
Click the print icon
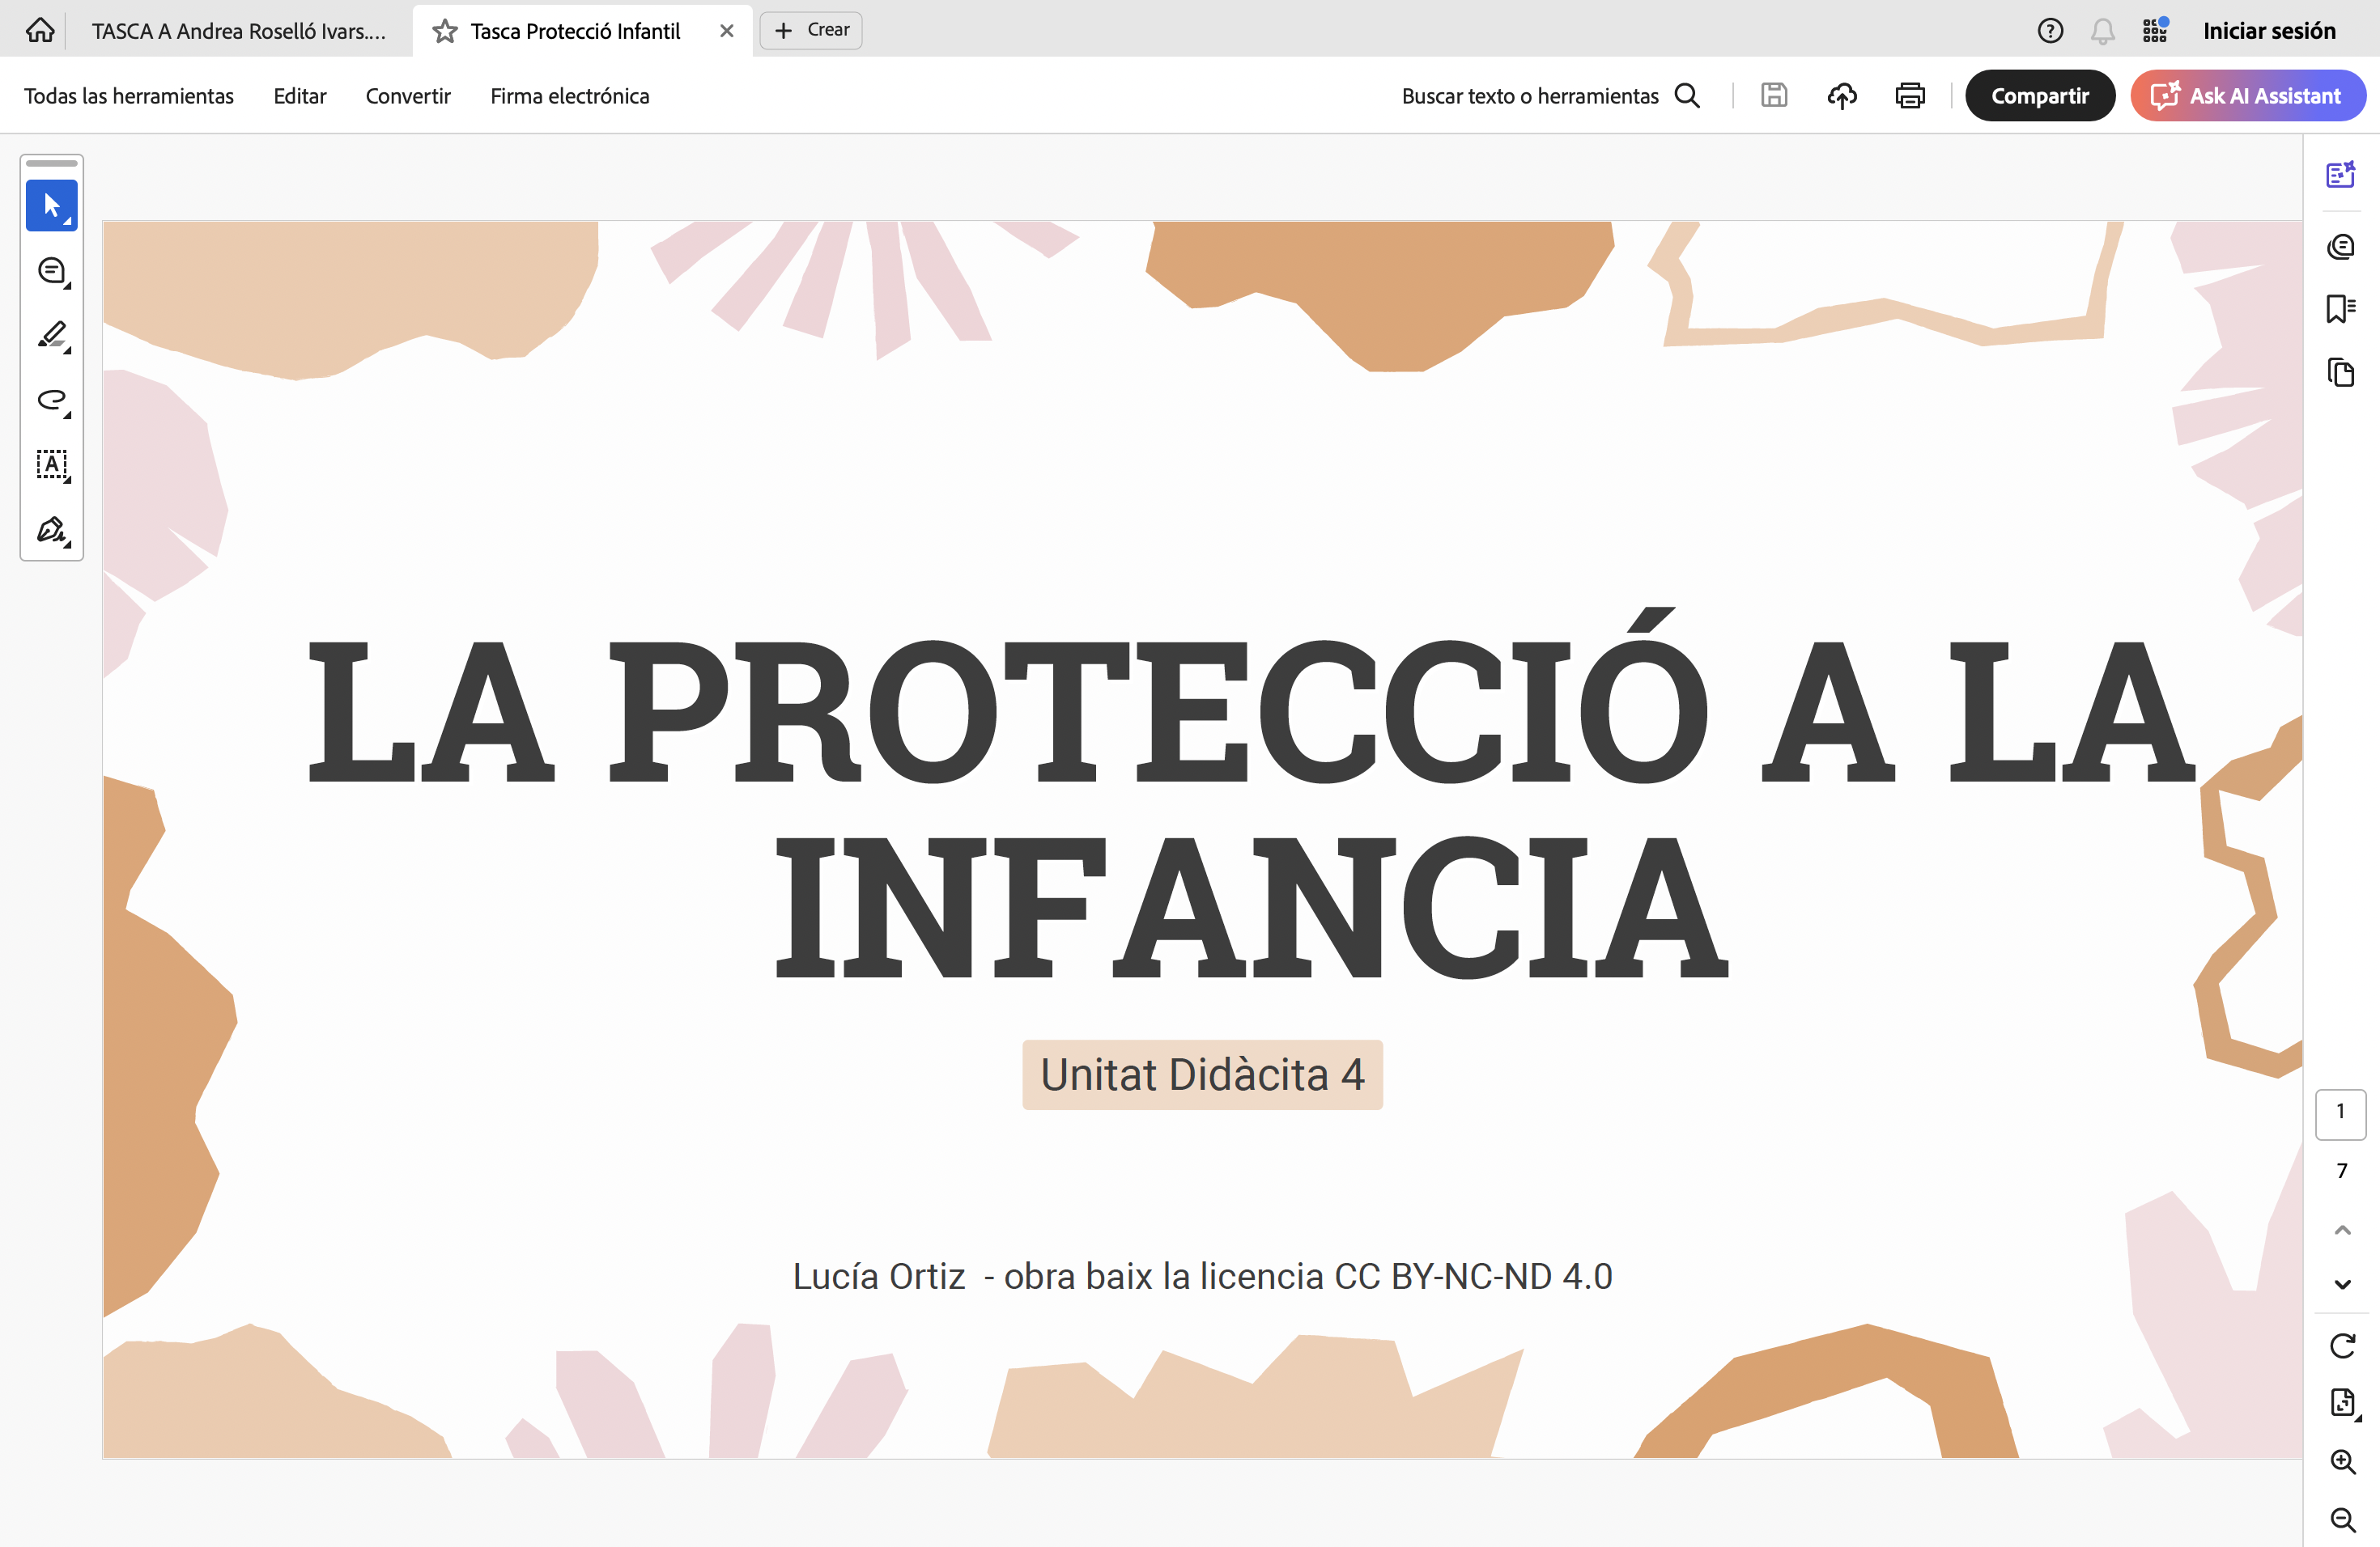[1910, 96]
